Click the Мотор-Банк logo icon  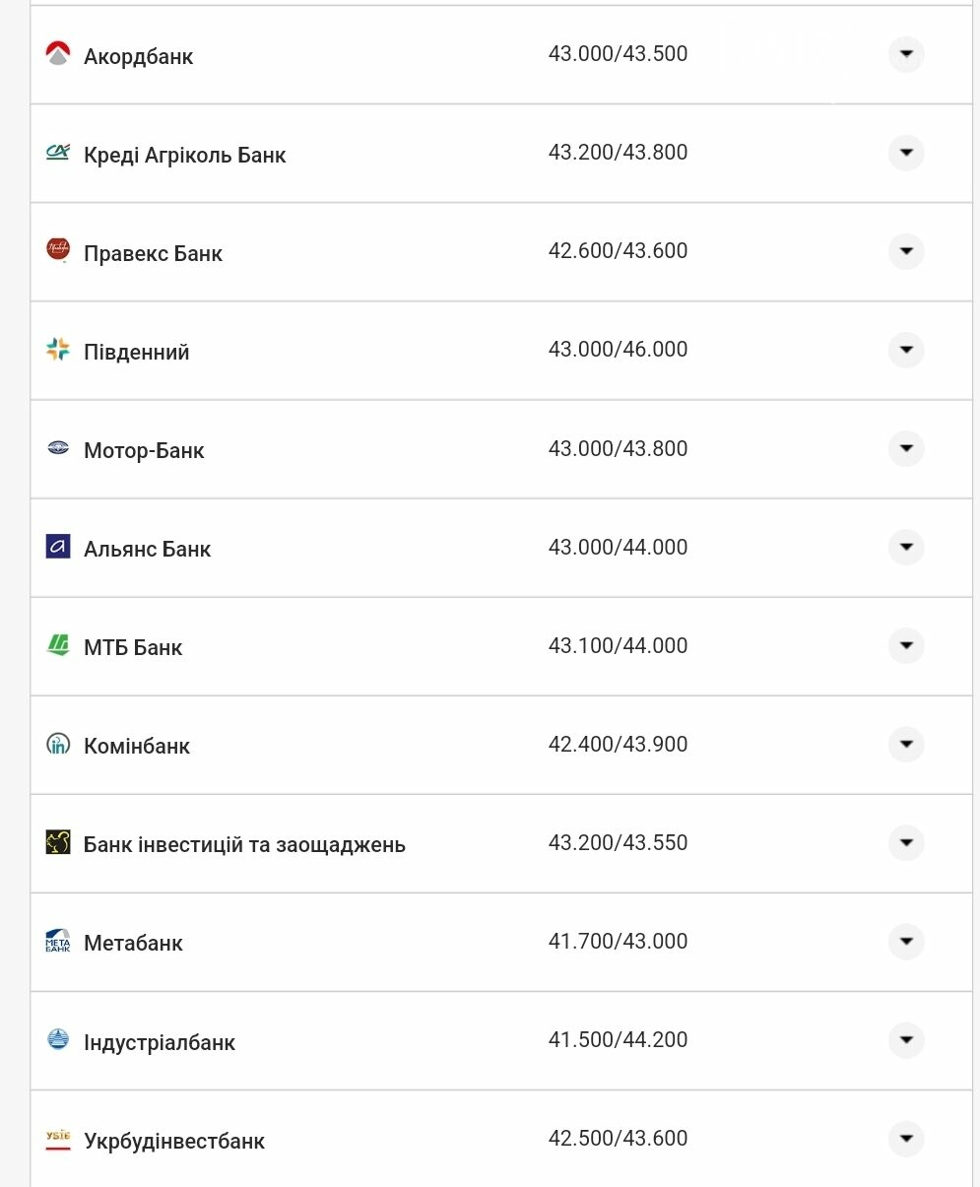[x=58, y=448]
